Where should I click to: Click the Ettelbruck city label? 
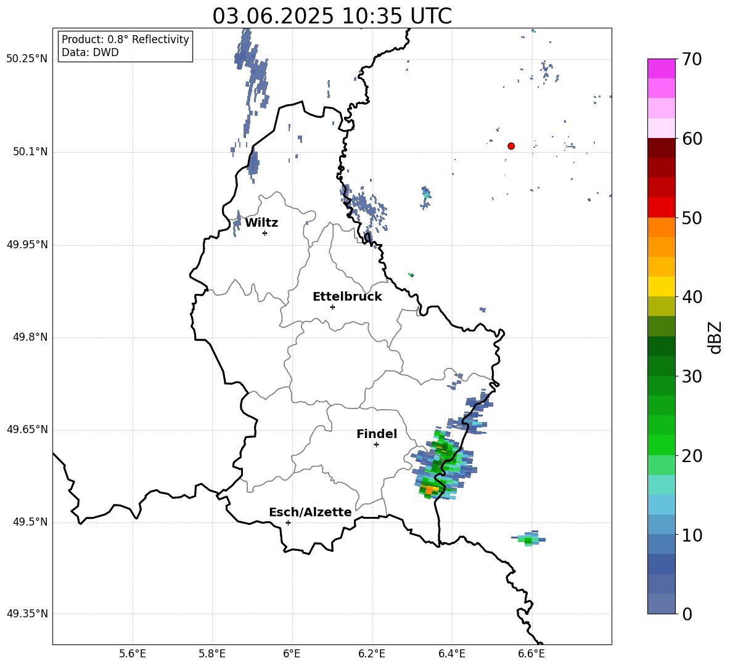(x=347, y=297)
